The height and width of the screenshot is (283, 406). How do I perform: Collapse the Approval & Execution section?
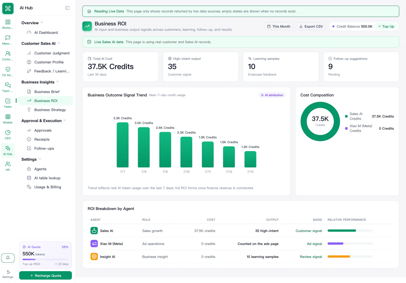click(x=43, y=121)
